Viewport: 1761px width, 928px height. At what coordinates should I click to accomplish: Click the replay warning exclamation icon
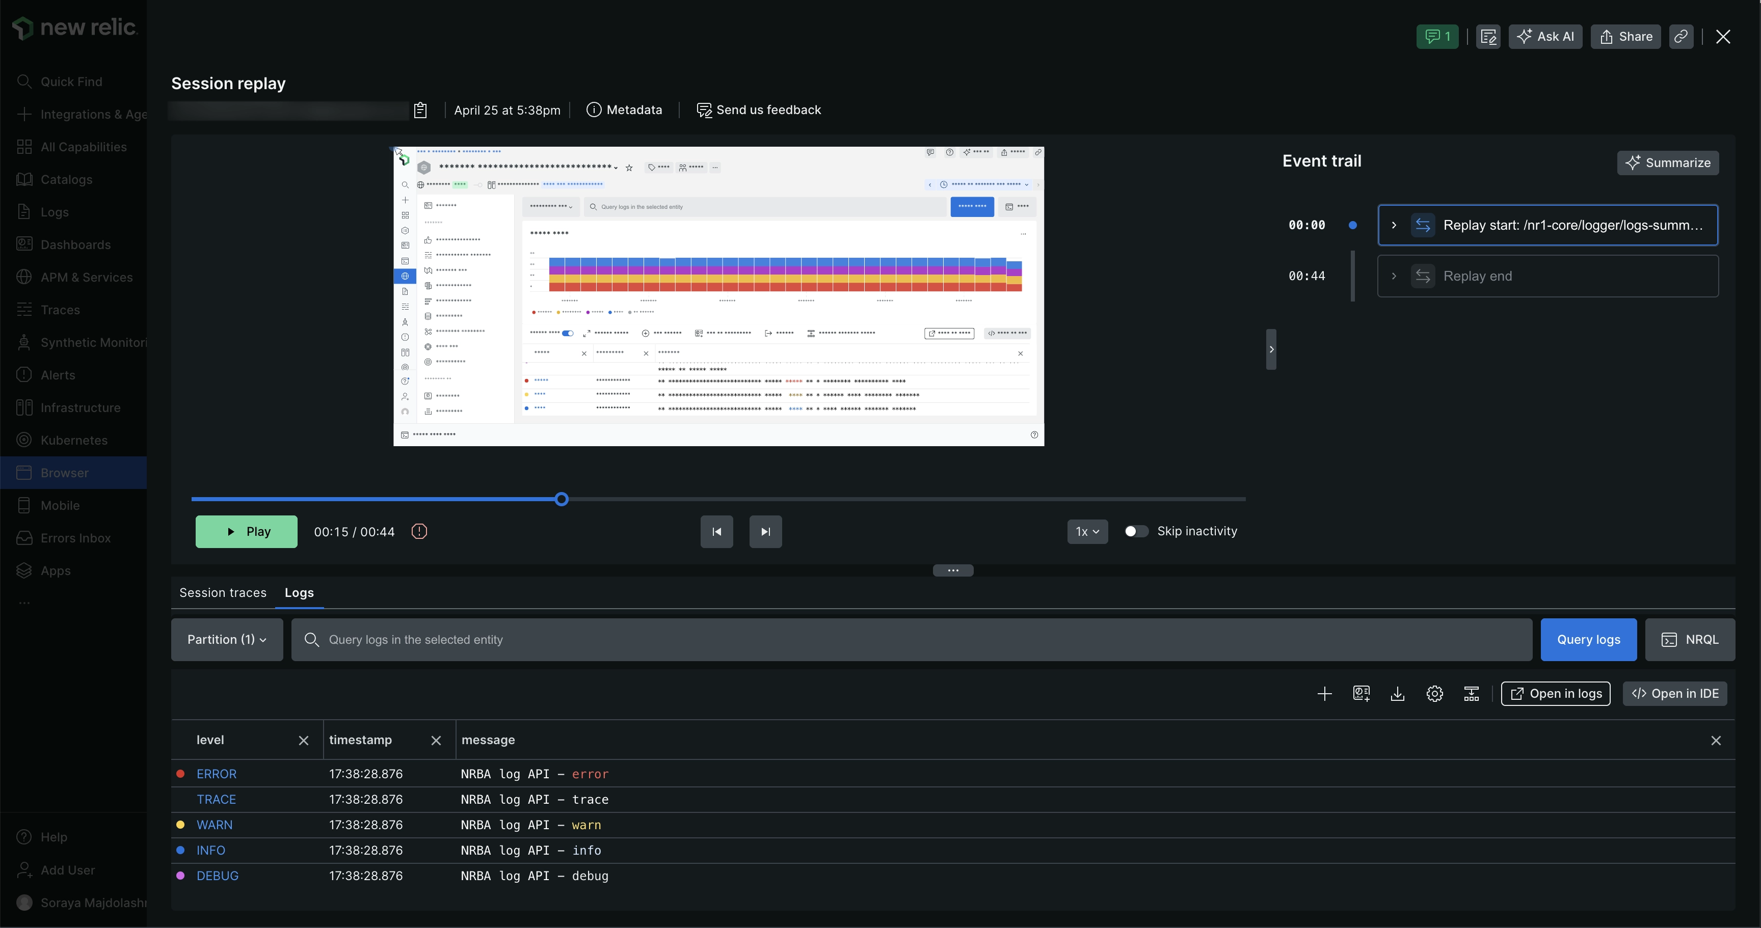click(419, 532)
